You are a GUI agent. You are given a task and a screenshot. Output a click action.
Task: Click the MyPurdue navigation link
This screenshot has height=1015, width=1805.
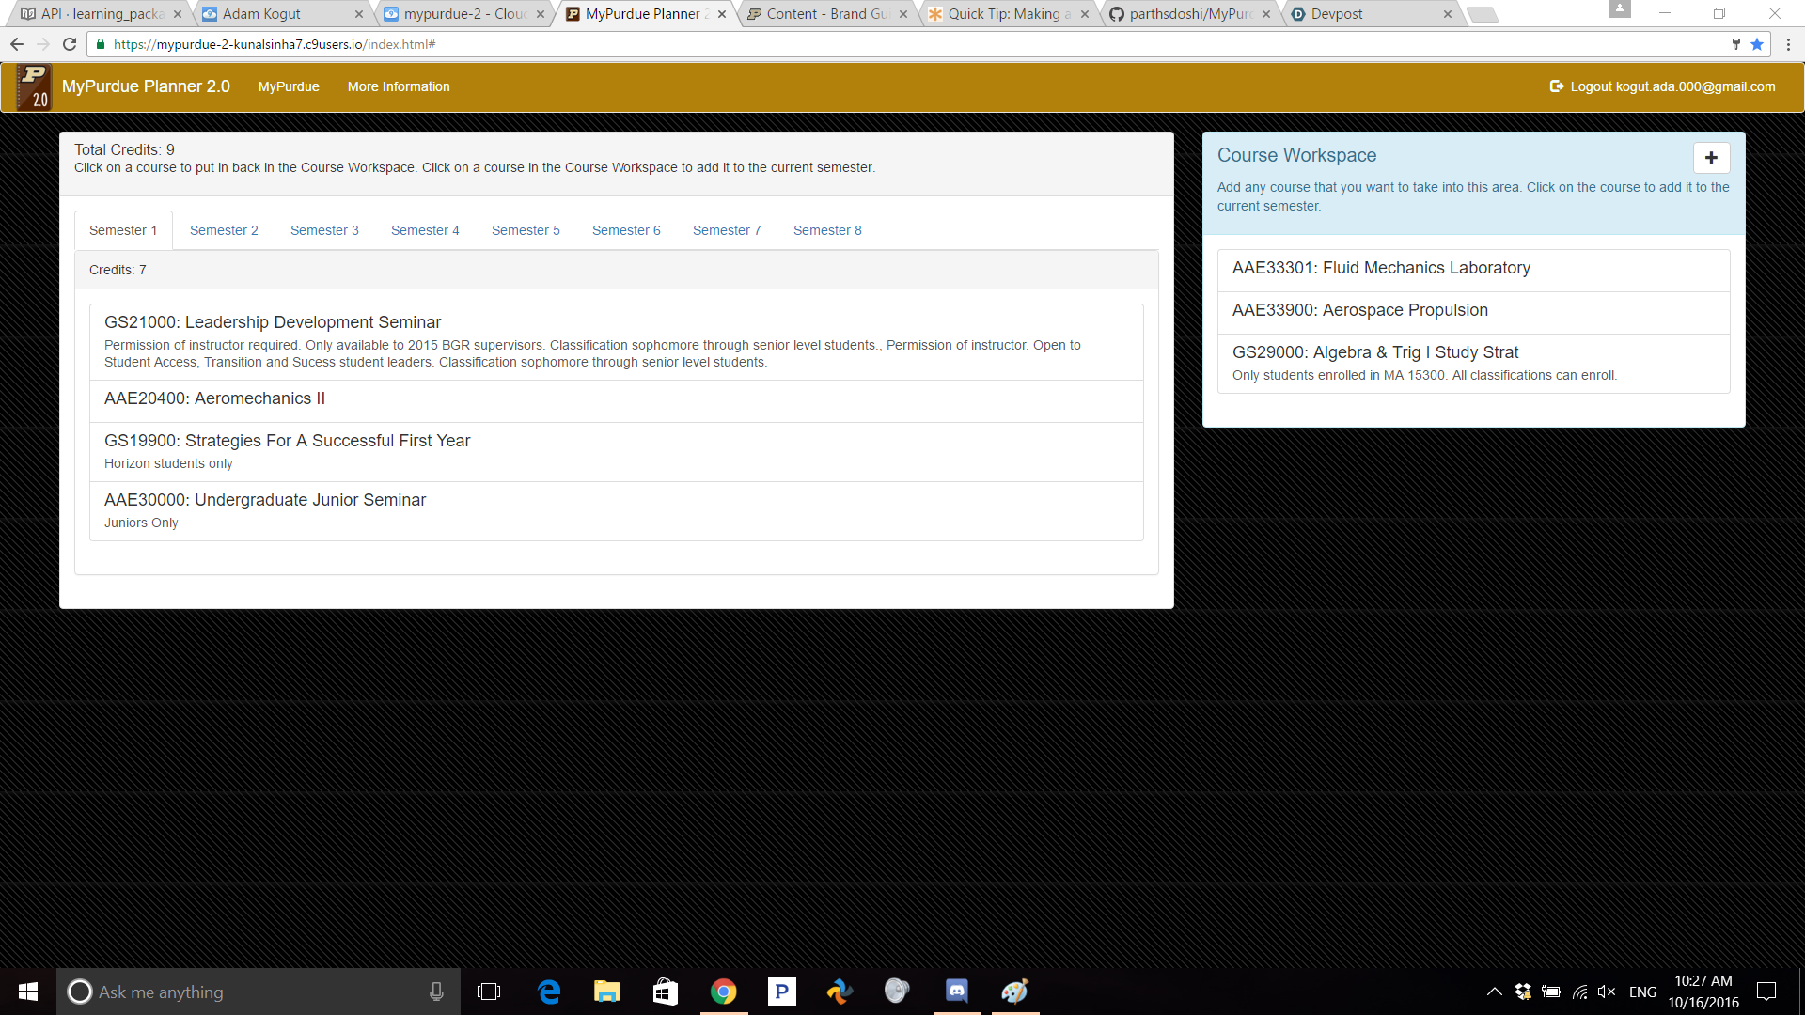click(x=289, y=86)
